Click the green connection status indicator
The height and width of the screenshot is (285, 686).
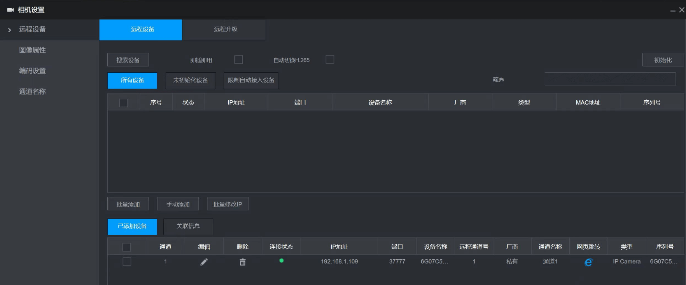(x=282, y=261)
